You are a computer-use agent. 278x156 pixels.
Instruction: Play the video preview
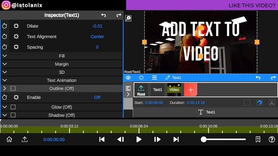(139, 140)
